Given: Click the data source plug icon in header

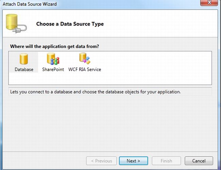Looking at the screenshot, I should tap(16, 24).
